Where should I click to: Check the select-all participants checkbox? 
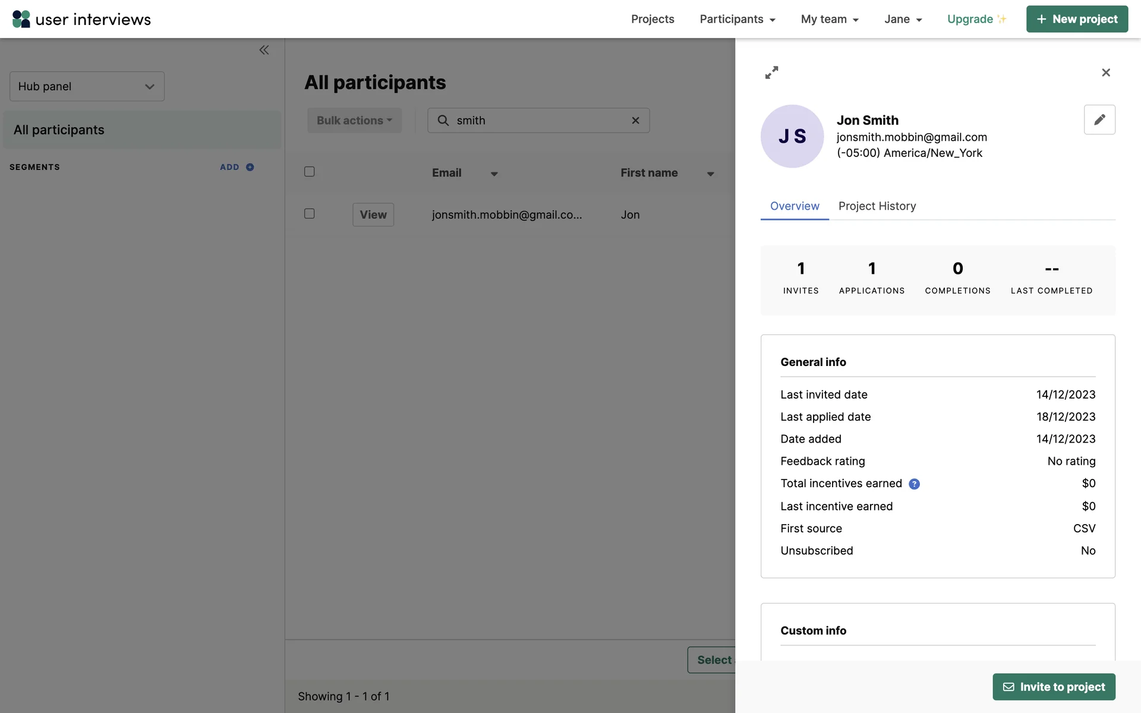point(310,172)
